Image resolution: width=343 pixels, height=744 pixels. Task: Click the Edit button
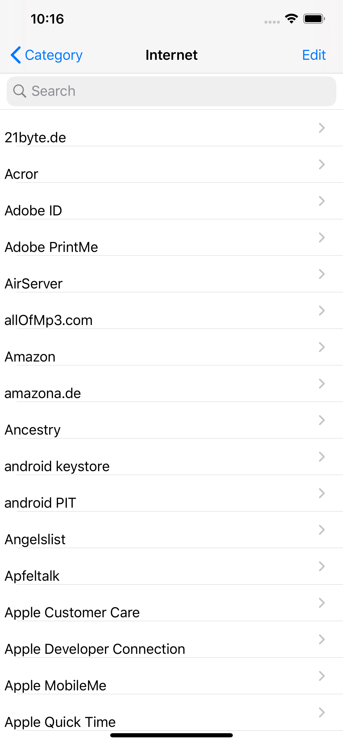314,55
